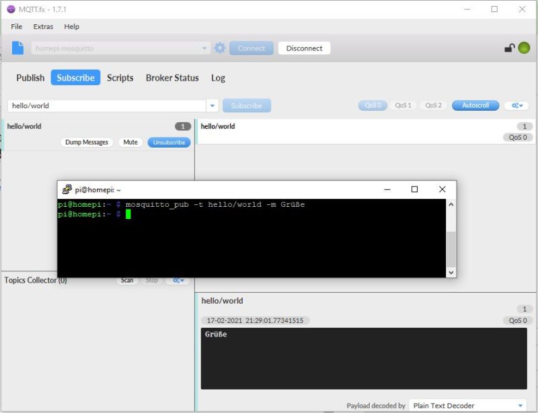Switch to the Publish tab
The height and width of the screenshot is (413, 538).
(x=30, y=78)
